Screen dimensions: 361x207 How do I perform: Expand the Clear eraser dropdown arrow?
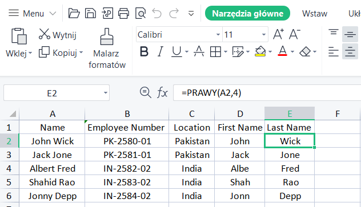tap(315, 52)
